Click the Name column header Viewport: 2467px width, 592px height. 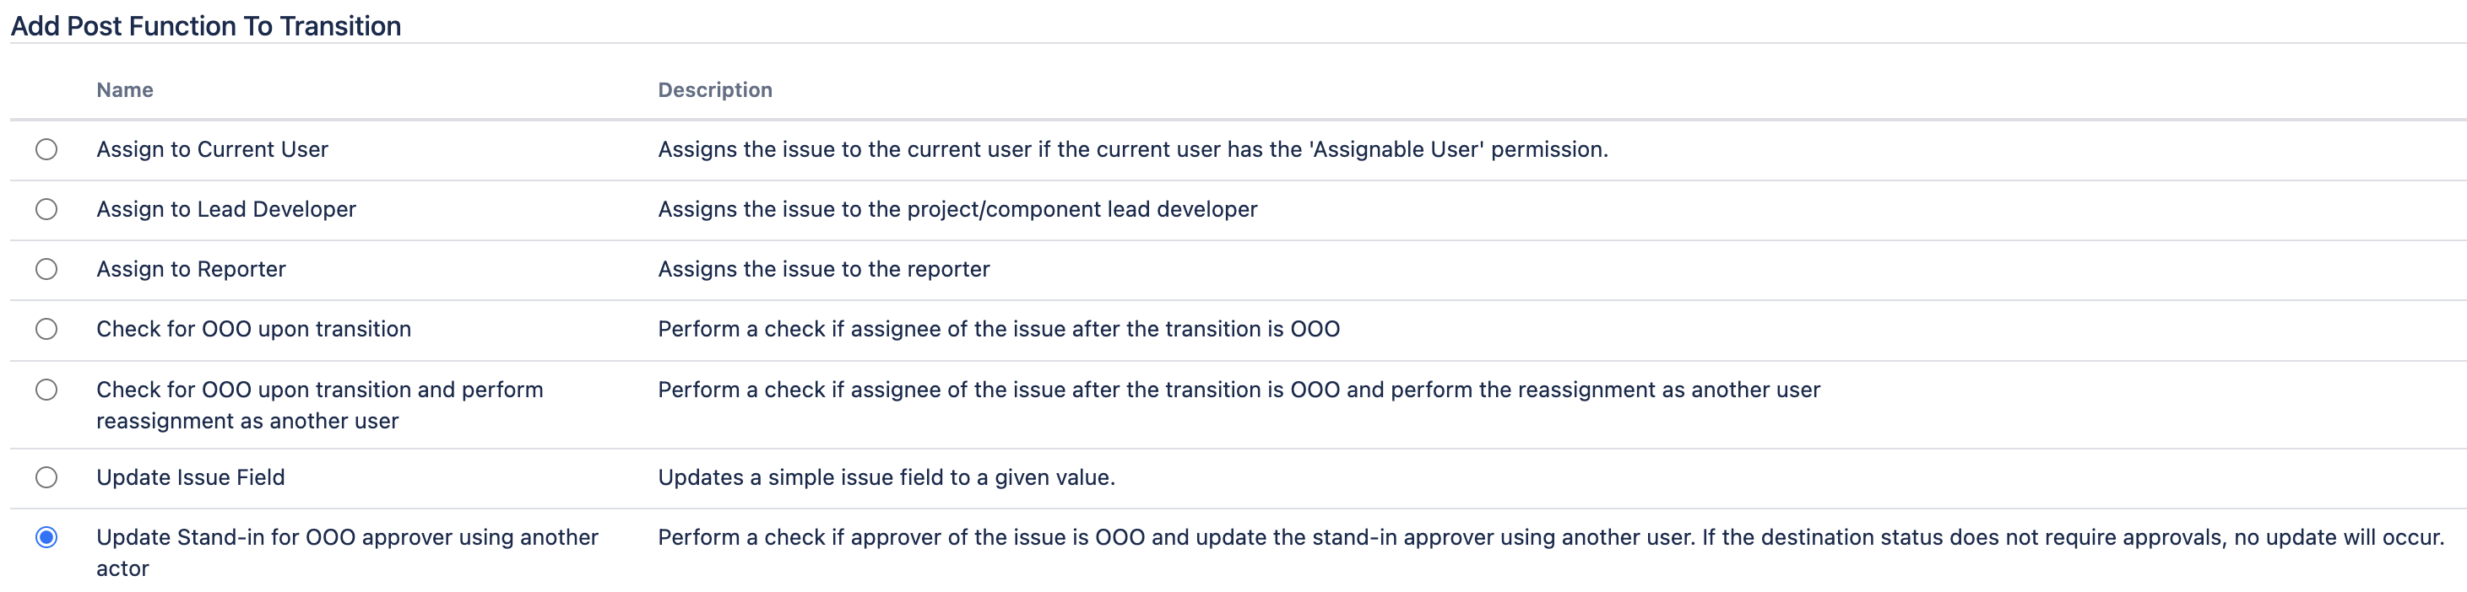pyautogui.click(x=124, y=90)
